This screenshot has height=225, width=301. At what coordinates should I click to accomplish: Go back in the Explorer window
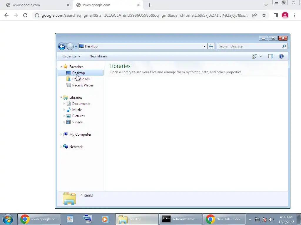[62, 46]
